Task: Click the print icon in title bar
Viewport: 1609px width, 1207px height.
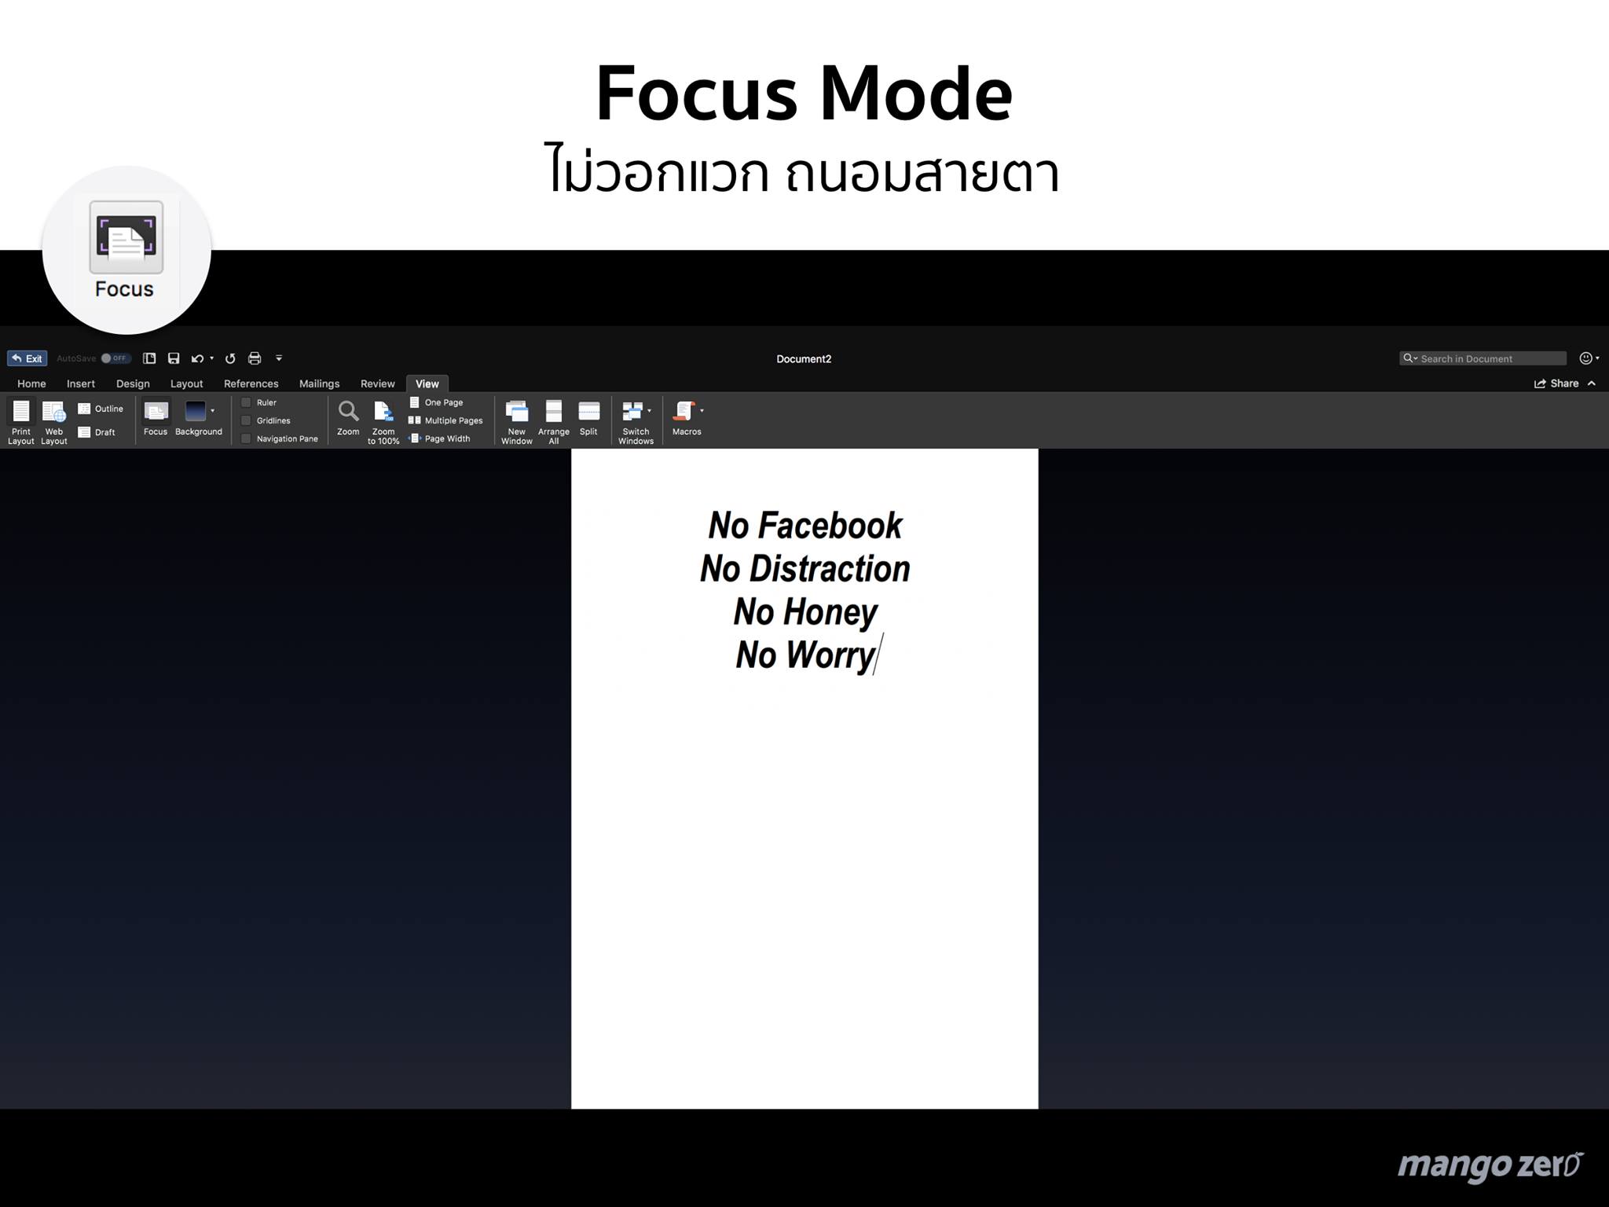Action: coord(255,358)
